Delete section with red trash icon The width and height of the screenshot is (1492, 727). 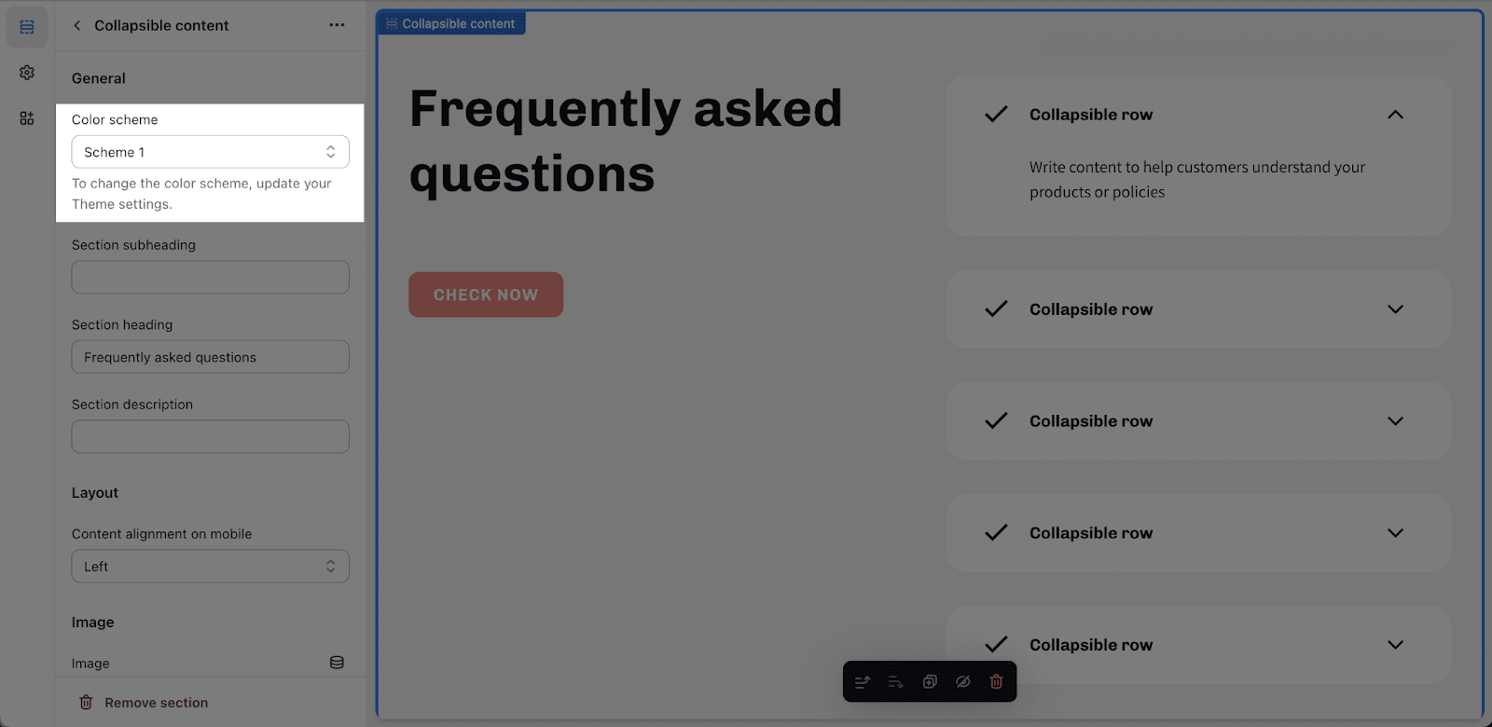click(996, 682)
